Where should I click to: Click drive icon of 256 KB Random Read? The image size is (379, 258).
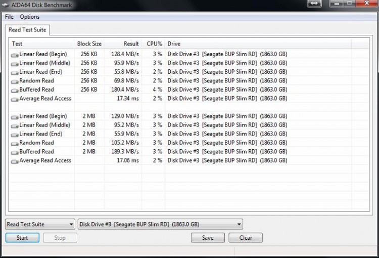[x=15, y=81]
